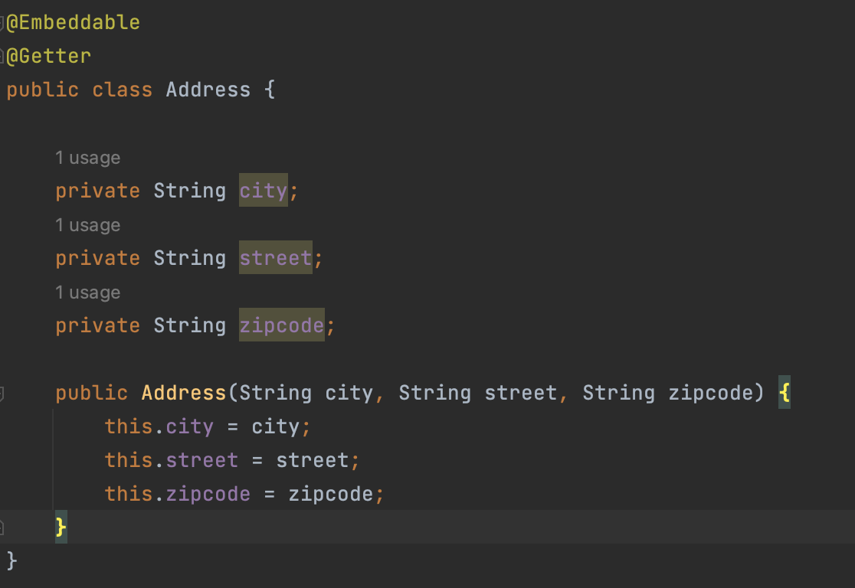The image size is (855, 588).
Task: Click the highlighted street field name
Action: click(276, 258)
